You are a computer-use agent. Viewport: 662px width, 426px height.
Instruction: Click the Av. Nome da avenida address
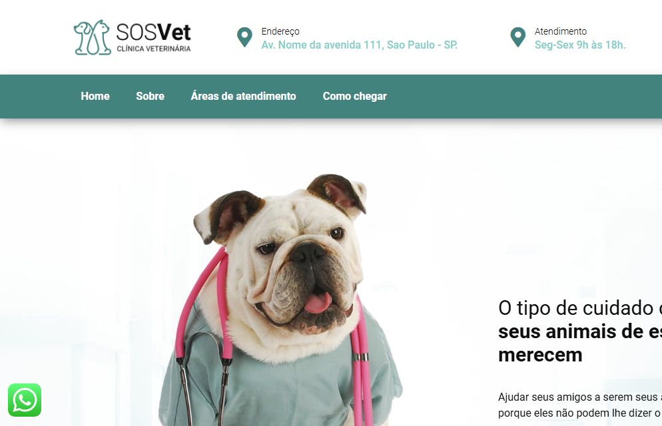tap(359, 45)
